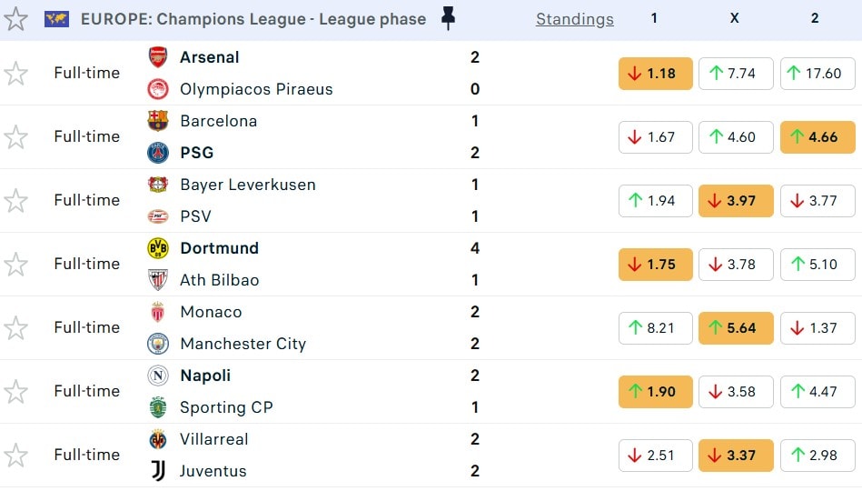
Task: Favorite the Champions League competition star
Action: pos(16,19)
